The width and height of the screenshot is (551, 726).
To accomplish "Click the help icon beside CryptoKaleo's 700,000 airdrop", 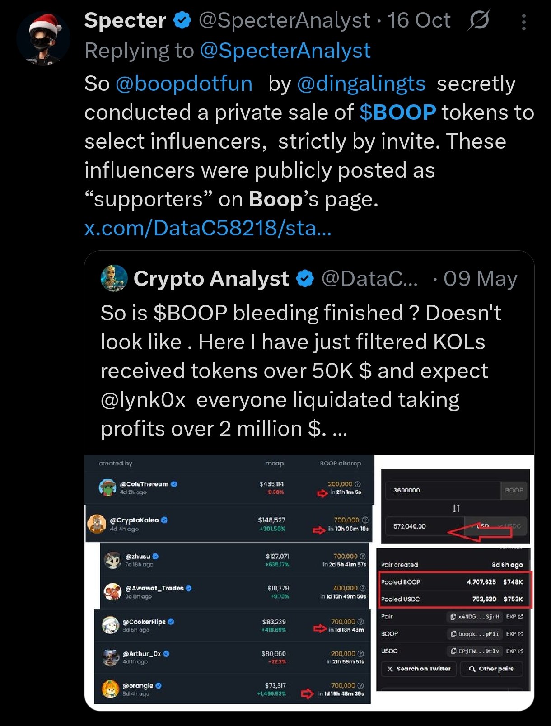I will (365, 520).
